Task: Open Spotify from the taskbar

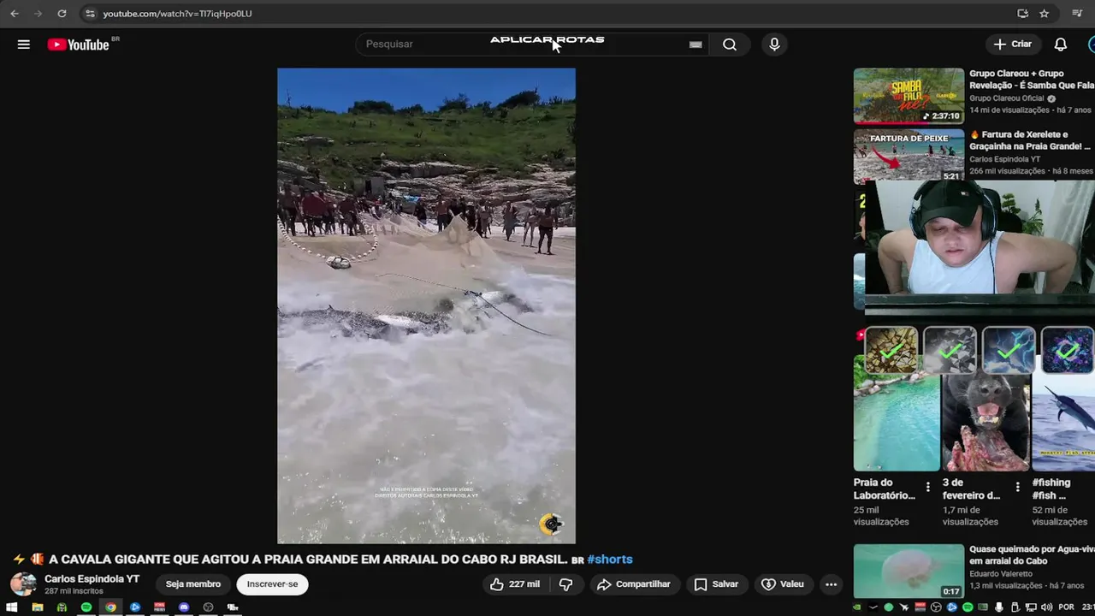Action: pyautogui.click(x=86, y=607)
